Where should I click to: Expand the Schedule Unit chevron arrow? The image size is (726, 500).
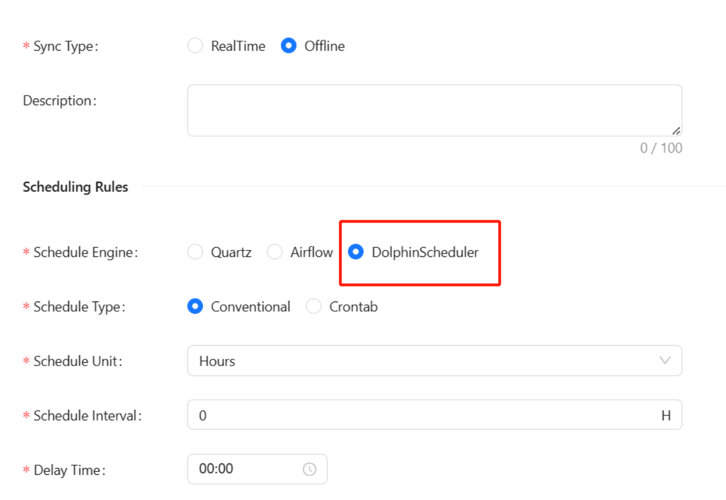pos(665,360)
